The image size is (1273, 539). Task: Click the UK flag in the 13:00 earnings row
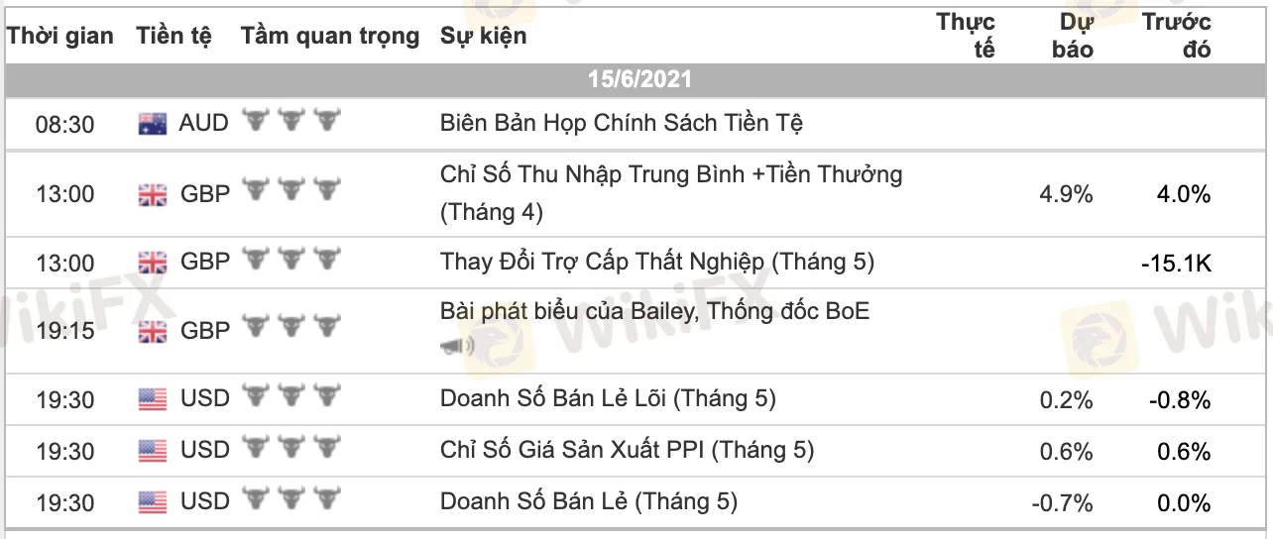click(153, 194)
